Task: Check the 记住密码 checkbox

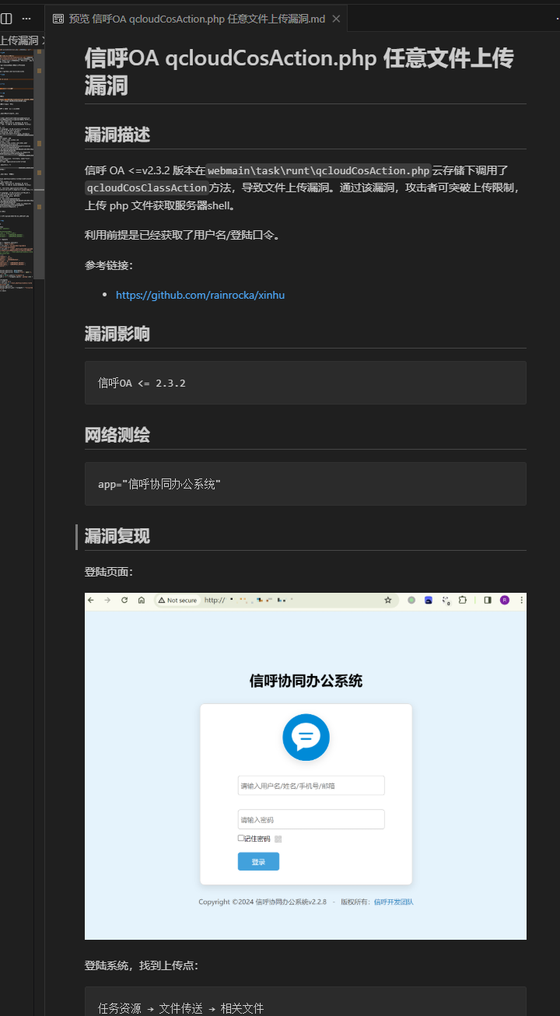Action: click(x=240, y=839)
